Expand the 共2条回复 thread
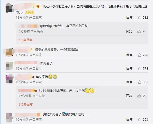 click(26, 104)
